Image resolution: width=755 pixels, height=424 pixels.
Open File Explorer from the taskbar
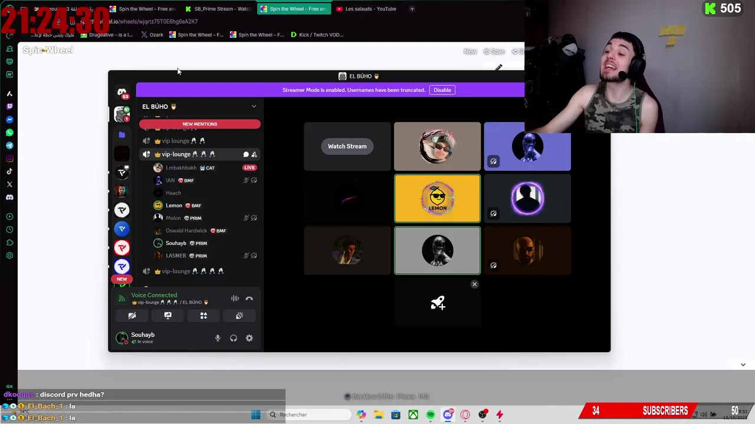(x=378, y=415)
